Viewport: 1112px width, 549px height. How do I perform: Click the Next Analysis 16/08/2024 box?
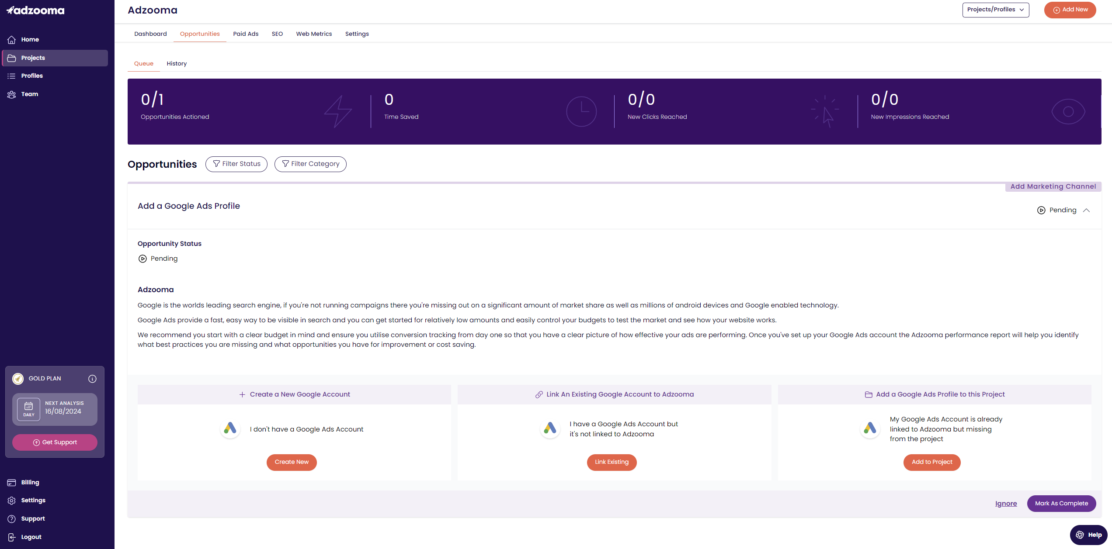click(x=55, y=409)
